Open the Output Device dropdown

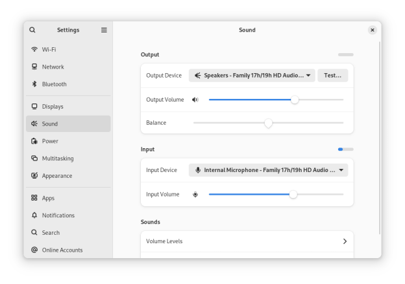click(x=252, y=75)
